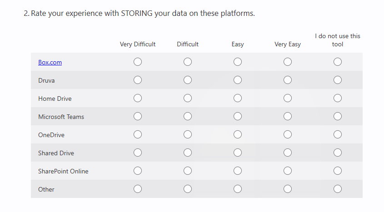
Task: Mark Box.com as Very Easy
Action: pyautogui.click(x=288, y=62)
